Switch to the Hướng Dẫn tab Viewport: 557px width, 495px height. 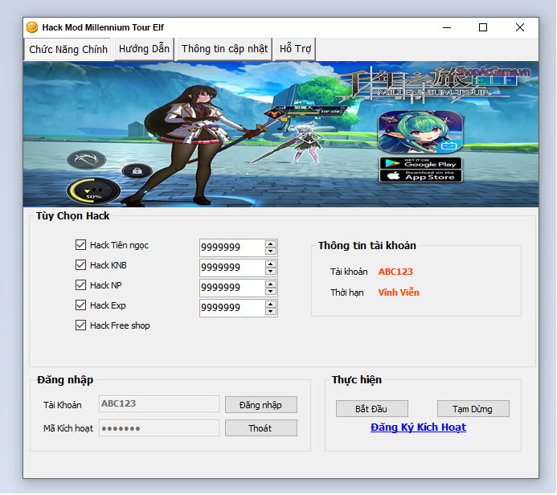point(144,49)
